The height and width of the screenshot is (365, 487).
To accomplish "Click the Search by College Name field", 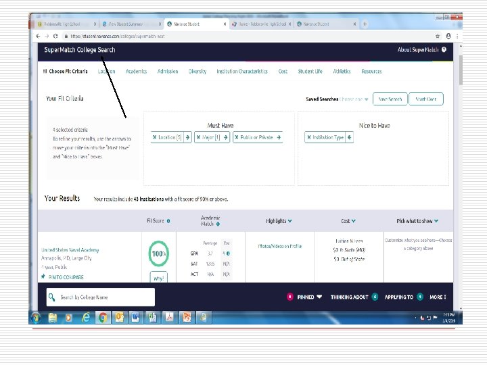I will pos(101,297).
